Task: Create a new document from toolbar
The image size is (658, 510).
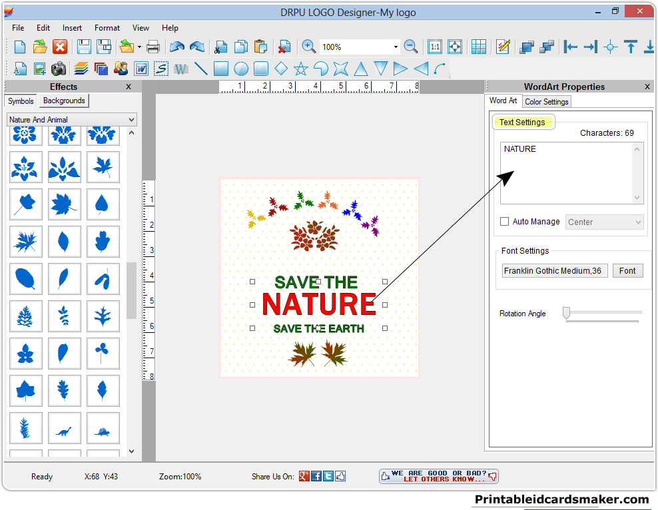Action: [x=20, y=47]
